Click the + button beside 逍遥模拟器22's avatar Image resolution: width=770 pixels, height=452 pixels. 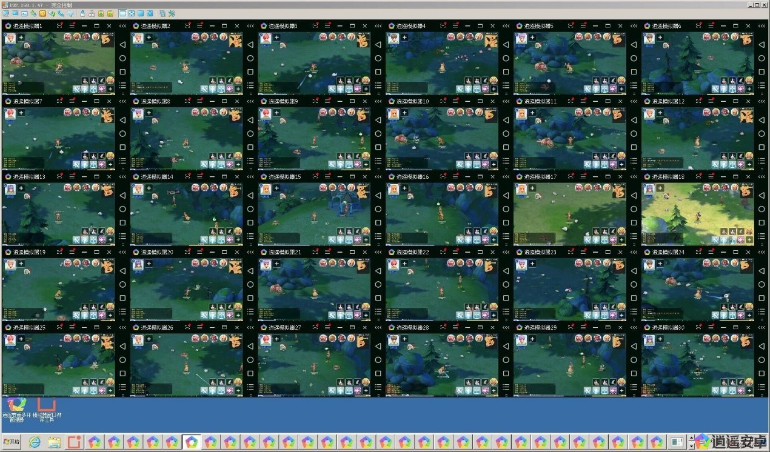click(405, 264)
